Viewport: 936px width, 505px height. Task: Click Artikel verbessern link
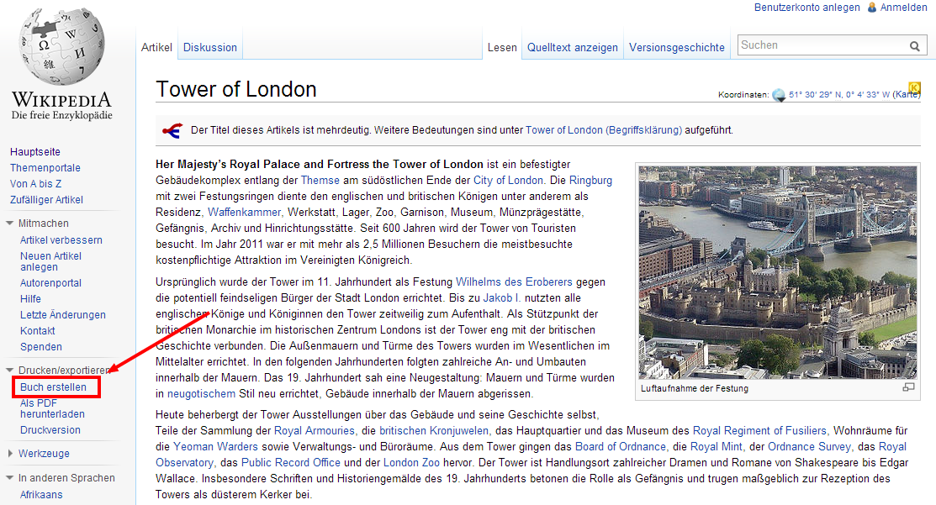[x=61, y=240]
